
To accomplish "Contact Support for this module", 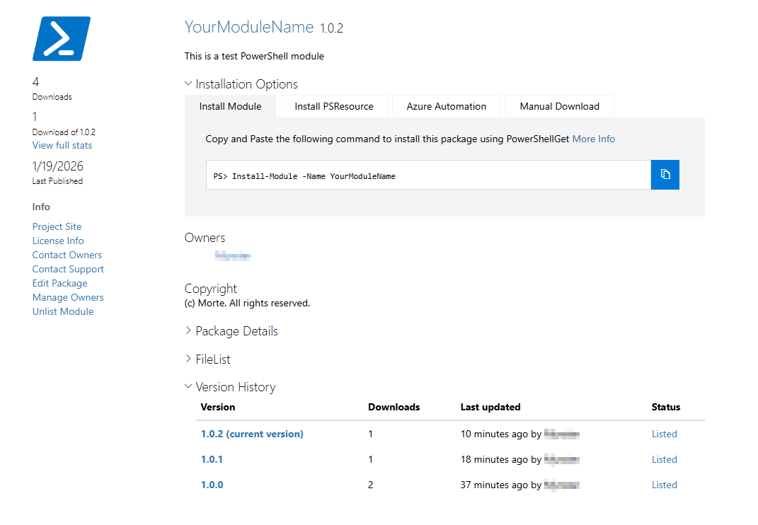I will [67, 269].
